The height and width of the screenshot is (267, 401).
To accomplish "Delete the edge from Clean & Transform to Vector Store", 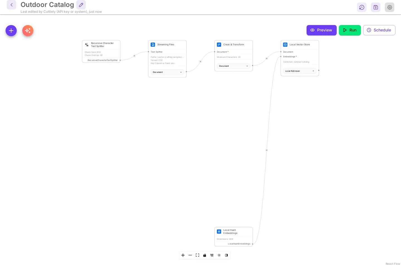I will tap(267, 58).
